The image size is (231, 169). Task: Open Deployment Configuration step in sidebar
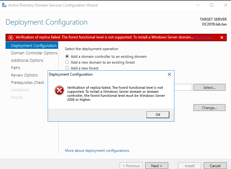pos(32,46)
